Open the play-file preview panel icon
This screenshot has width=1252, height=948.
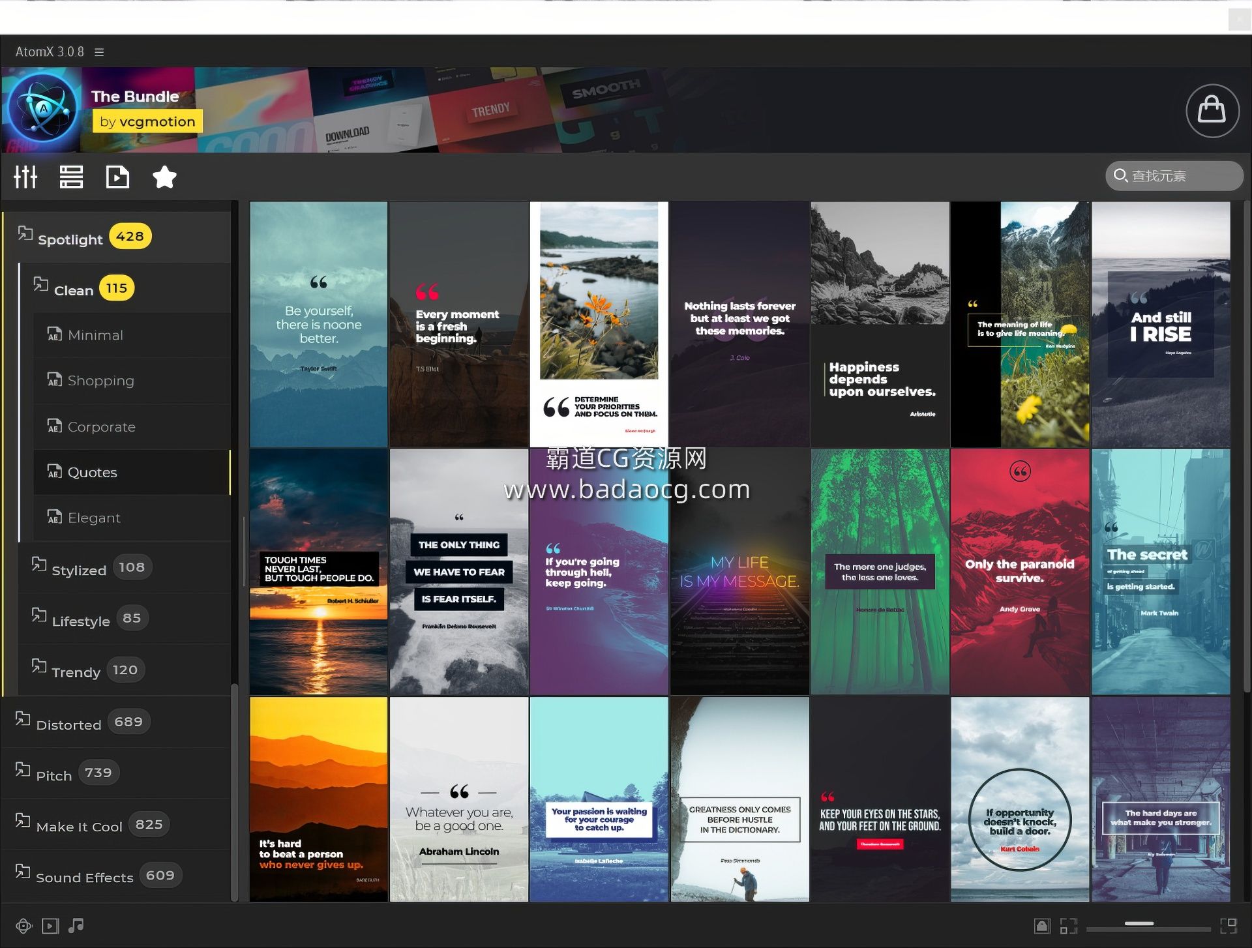(x=117, y=177)
